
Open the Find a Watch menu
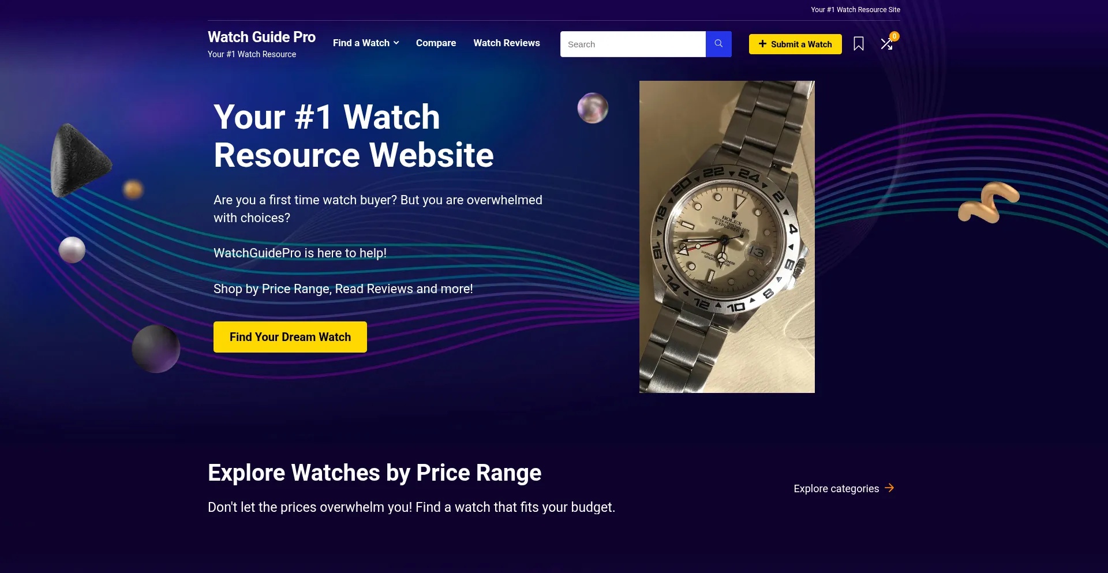click(x=366, y=43)
